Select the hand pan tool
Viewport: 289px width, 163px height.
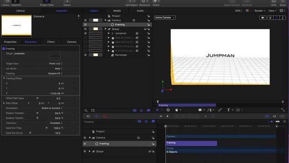point(177,110)
